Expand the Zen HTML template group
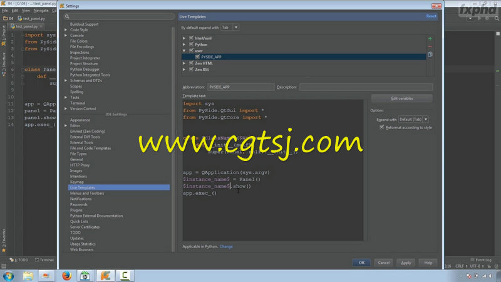This screenshot has height=282, width=501. coord(184,63)
